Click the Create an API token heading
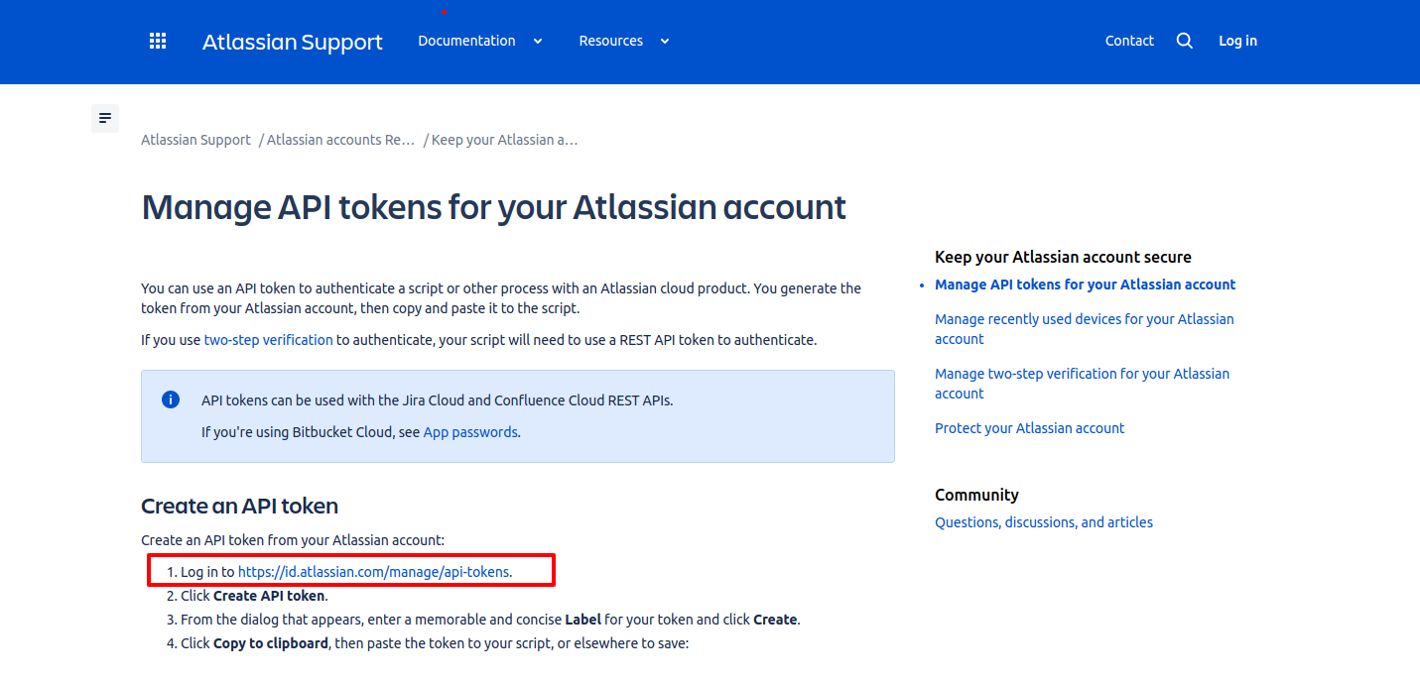Screen dimensions: 1420x683 [x=239, y=507]
